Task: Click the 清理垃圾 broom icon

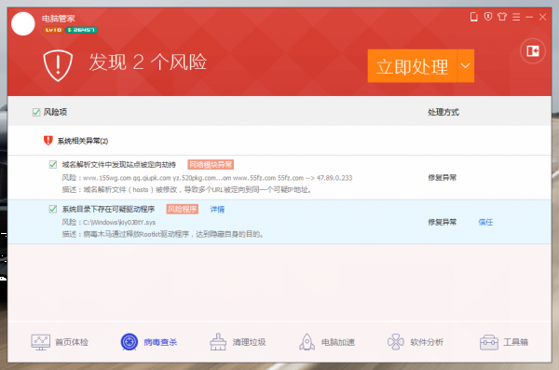Action: pyautogui.click(x=218, y=342)
